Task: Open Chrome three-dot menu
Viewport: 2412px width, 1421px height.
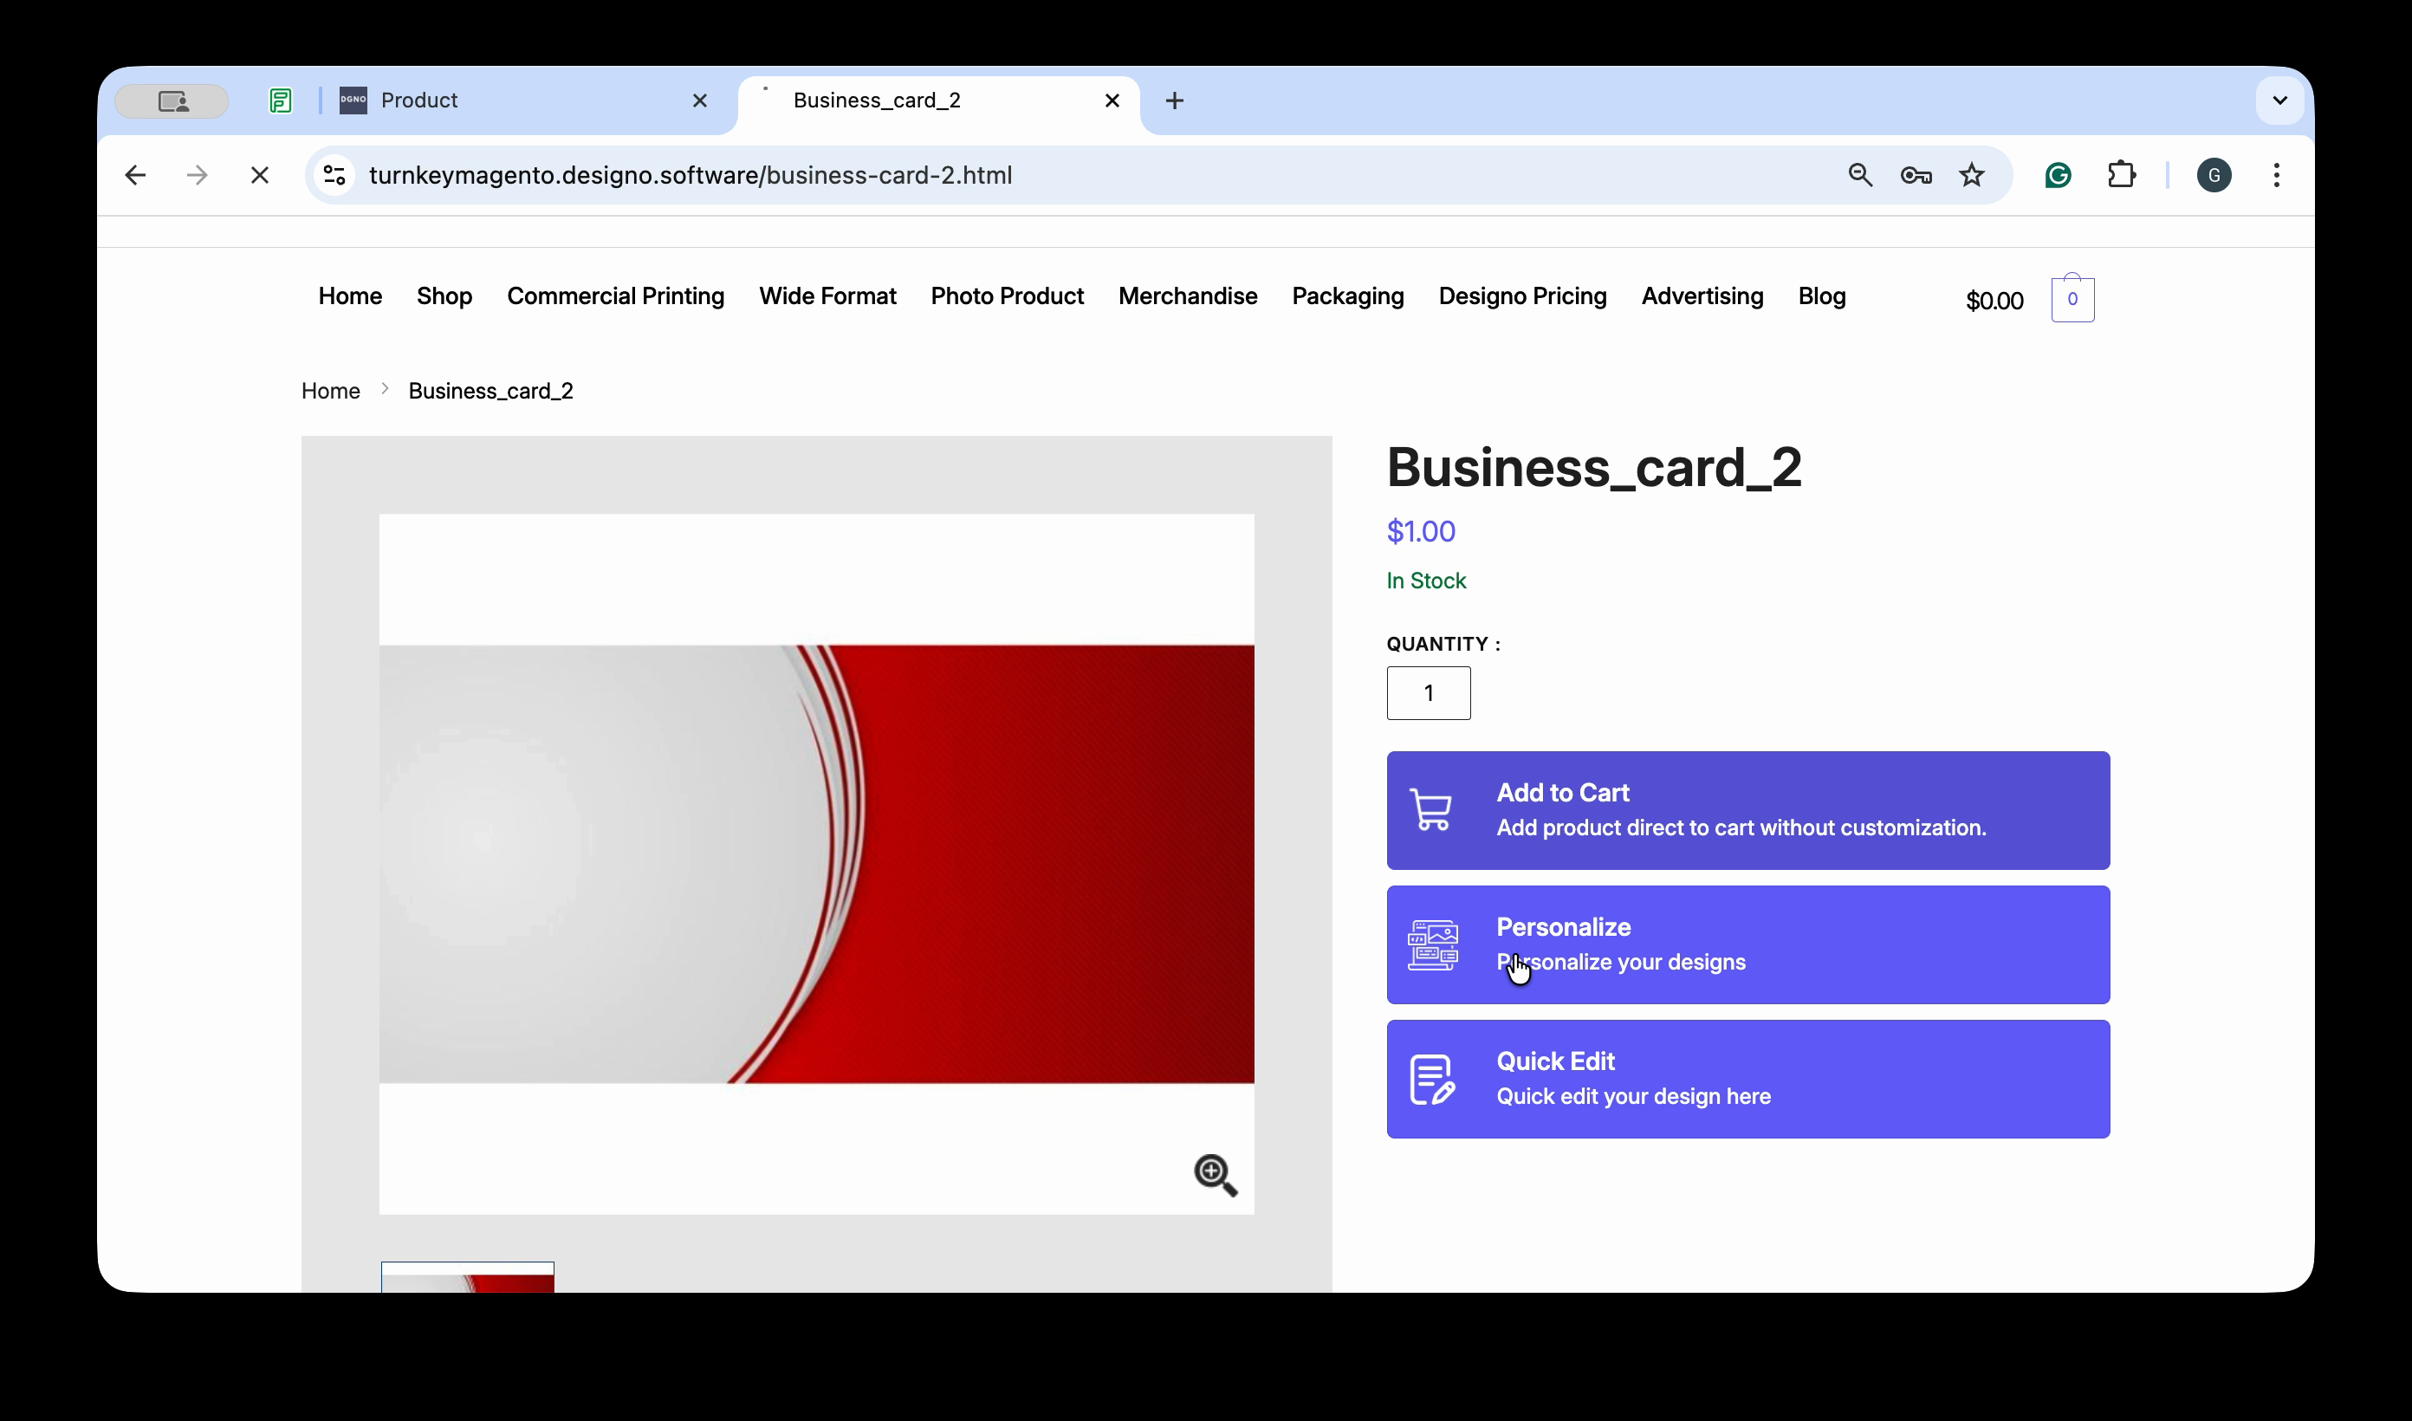Action: point(2276,175)
